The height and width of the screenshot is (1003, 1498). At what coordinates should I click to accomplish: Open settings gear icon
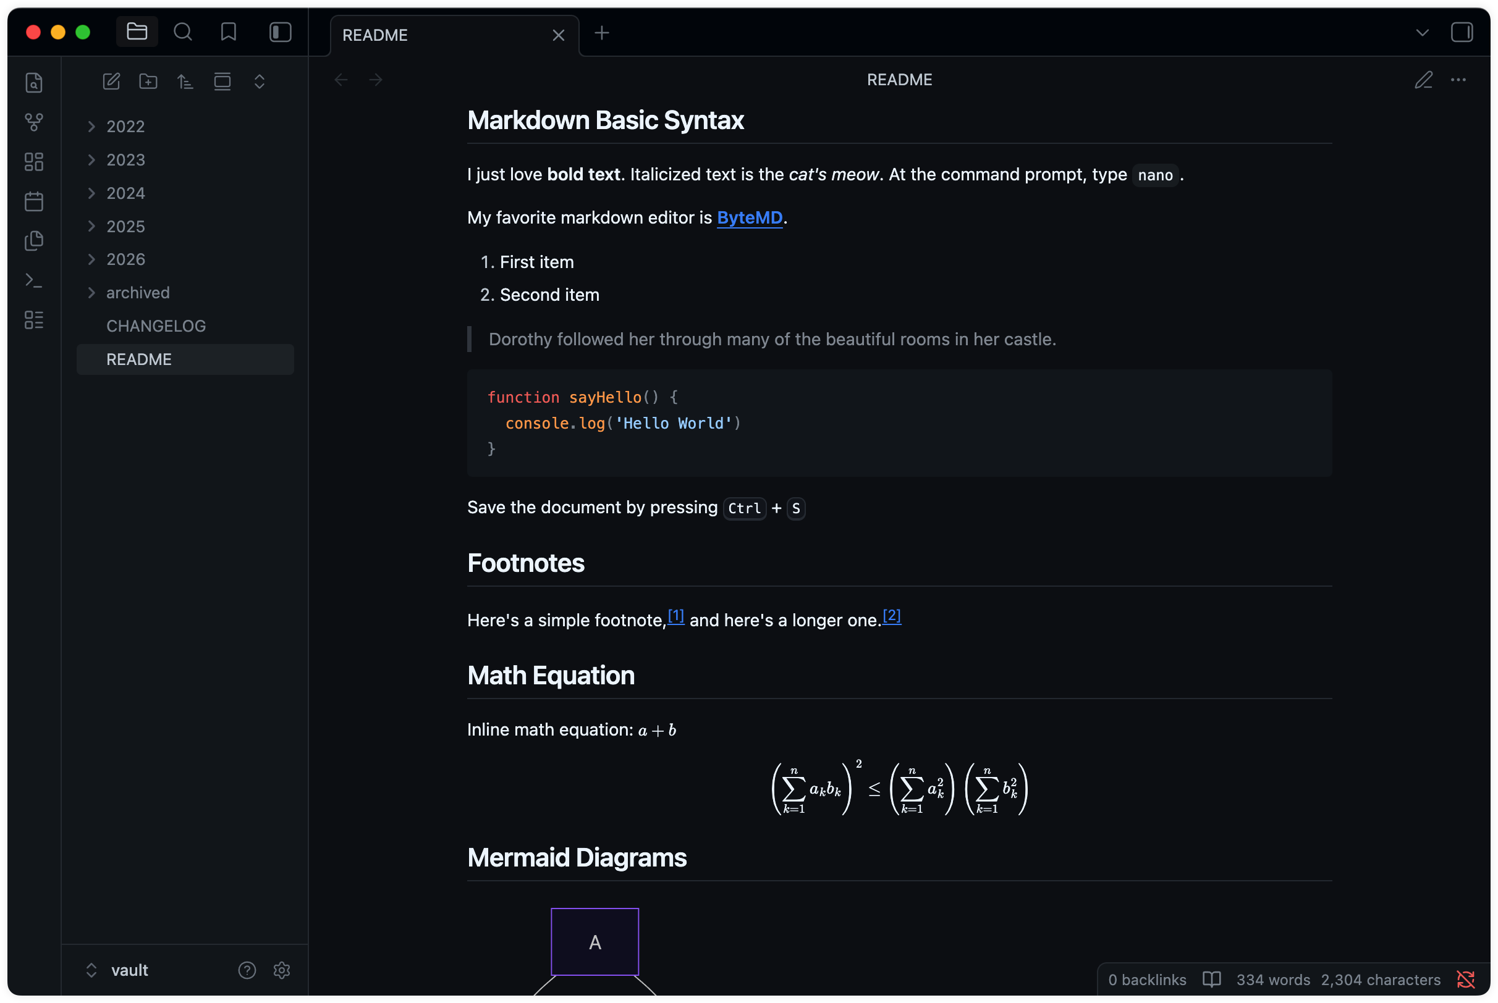coord(282,970)
